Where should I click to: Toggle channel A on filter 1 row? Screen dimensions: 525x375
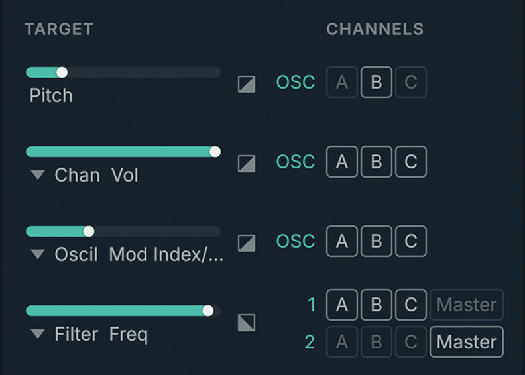342,305
